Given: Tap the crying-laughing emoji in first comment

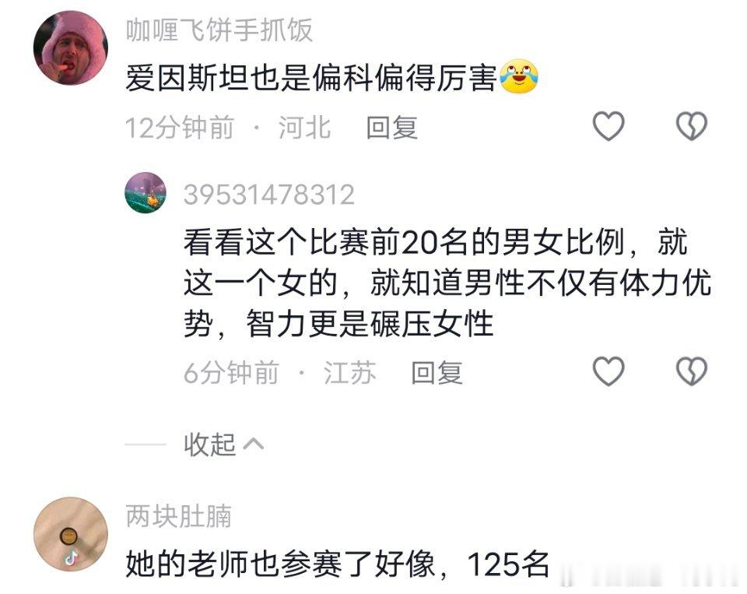Looking at the screenshot, I should (519, 76).
